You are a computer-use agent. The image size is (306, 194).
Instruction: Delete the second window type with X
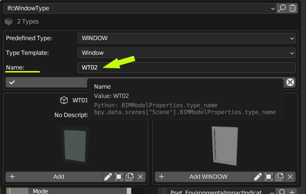[x=290, y=177]
